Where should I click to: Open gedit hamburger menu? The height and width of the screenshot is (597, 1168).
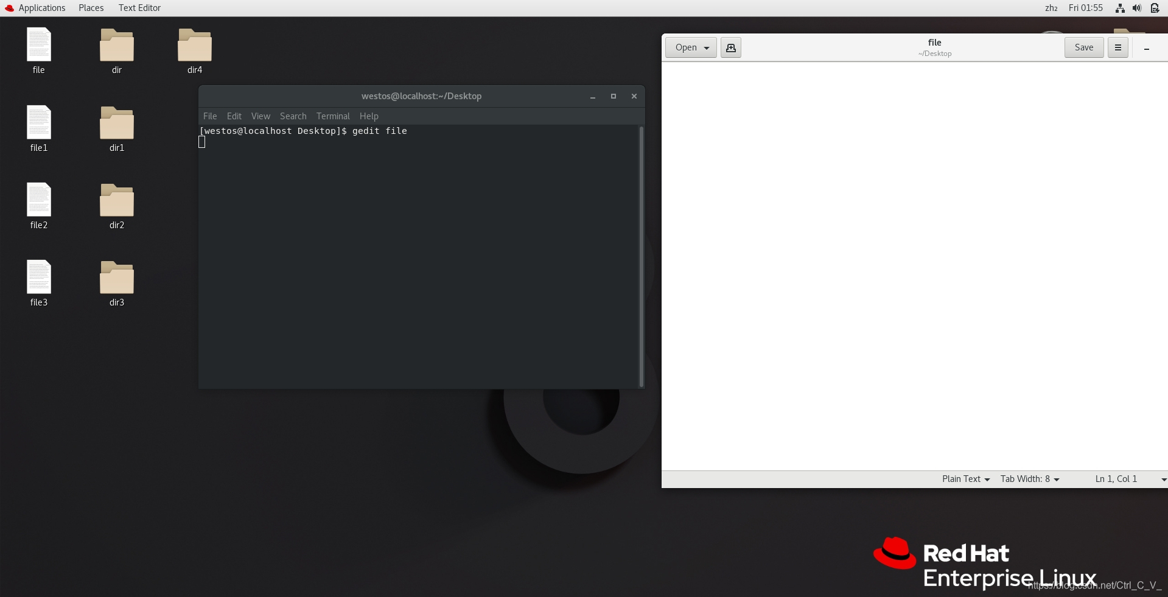click(x=1118, y=47)
